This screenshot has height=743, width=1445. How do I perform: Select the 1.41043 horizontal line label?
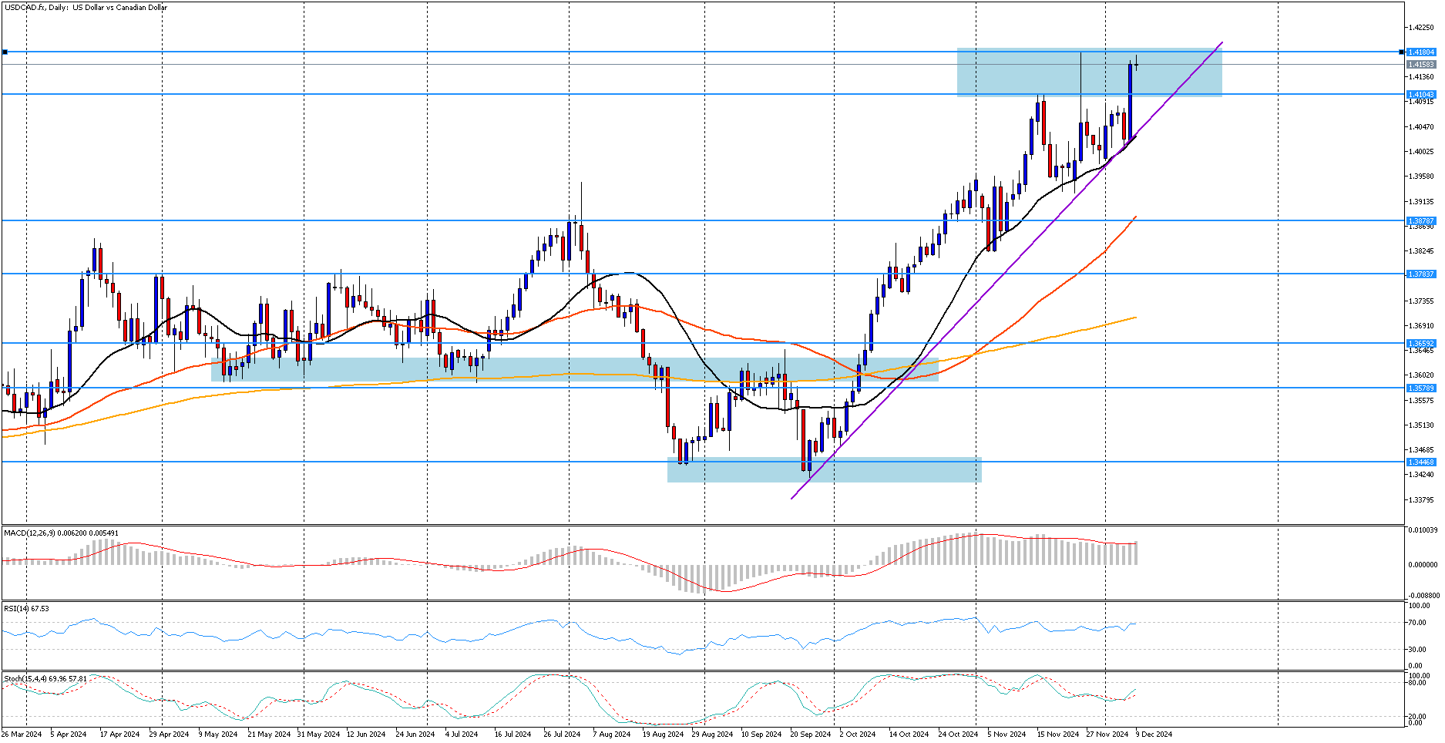pyautogui.click(x=1421, y=95)
